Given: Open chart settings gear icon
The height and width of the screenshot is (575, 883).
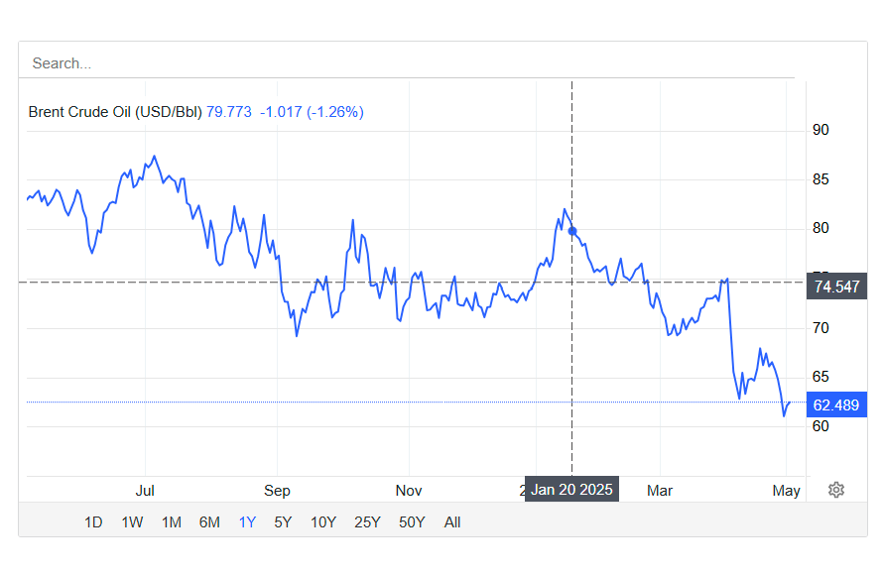Looking at the screenshot, I should coord(836,490).
